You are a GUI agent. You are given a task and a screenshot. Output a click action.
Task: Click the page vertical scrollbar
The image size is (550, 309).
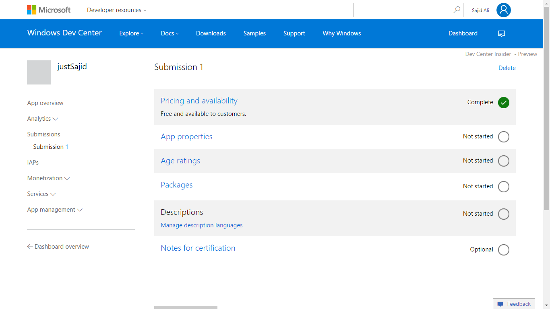[x=546, y=109]
